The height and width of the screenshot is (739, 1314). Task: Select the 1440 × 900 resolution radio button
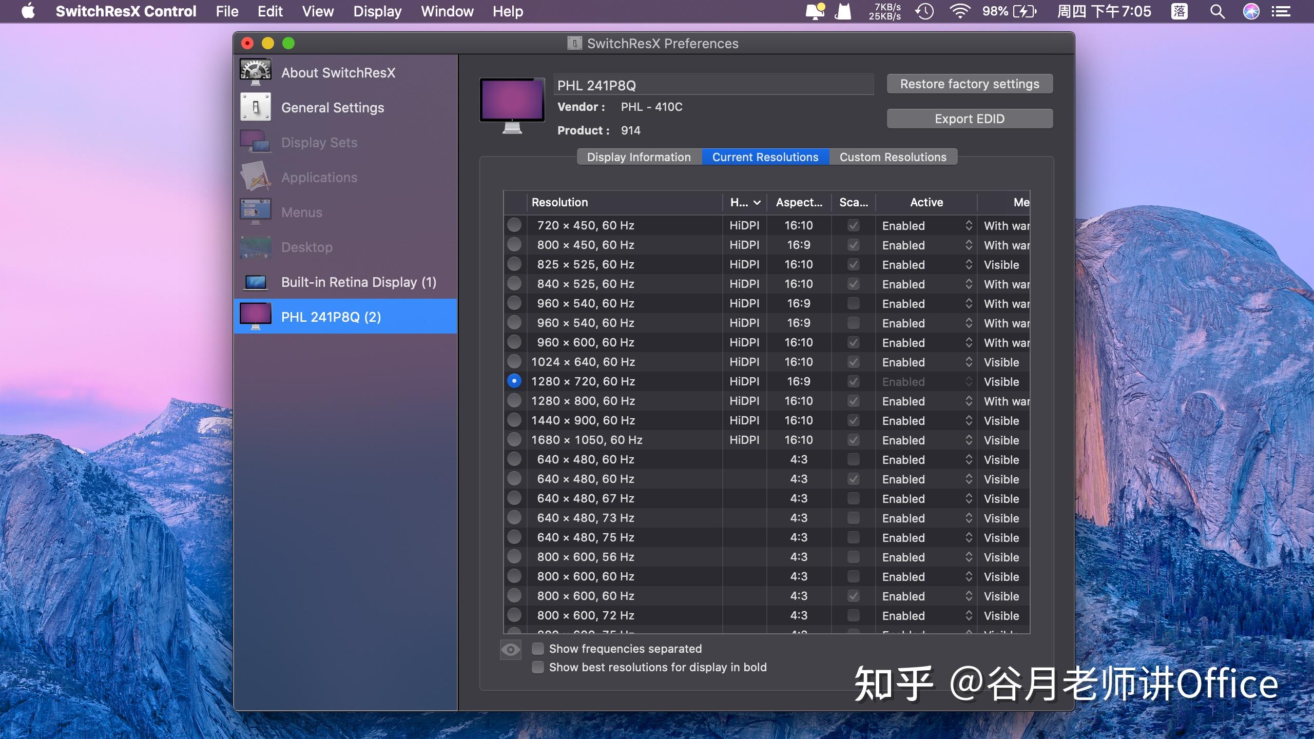click(514, 420)
